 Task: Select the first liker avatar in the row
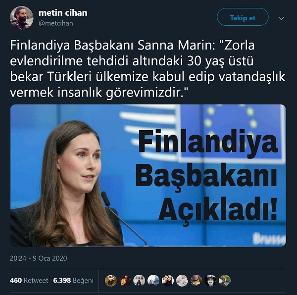click(x=111, y=281)
